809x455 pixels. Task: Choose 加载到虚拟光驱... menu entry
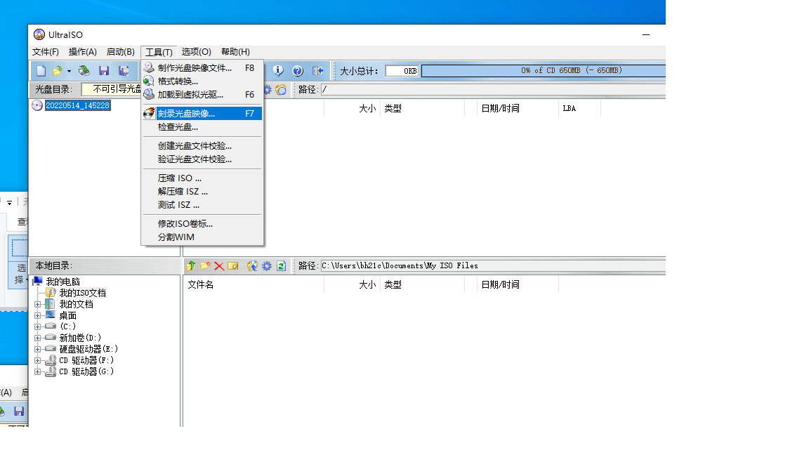tap(202, 94)
